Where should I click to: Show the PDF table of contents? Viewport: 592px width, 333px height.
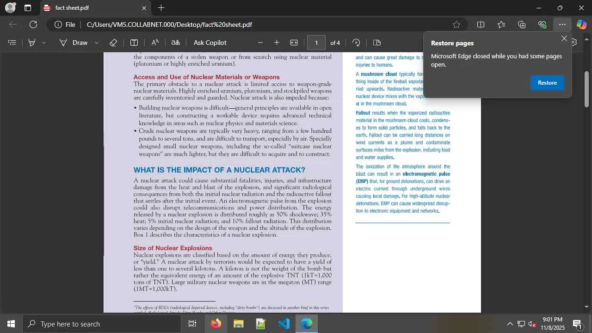click(12, 43)
